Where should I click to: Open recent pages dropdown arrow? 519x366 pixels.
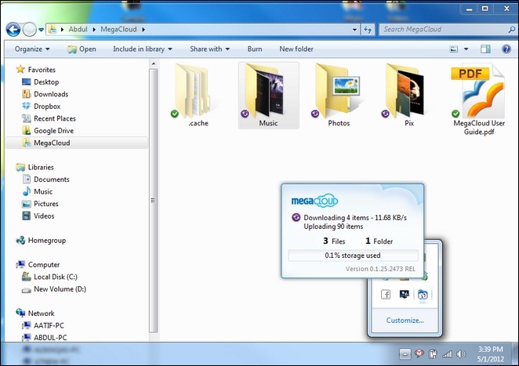pyautogui.click(x=41, y=30)
